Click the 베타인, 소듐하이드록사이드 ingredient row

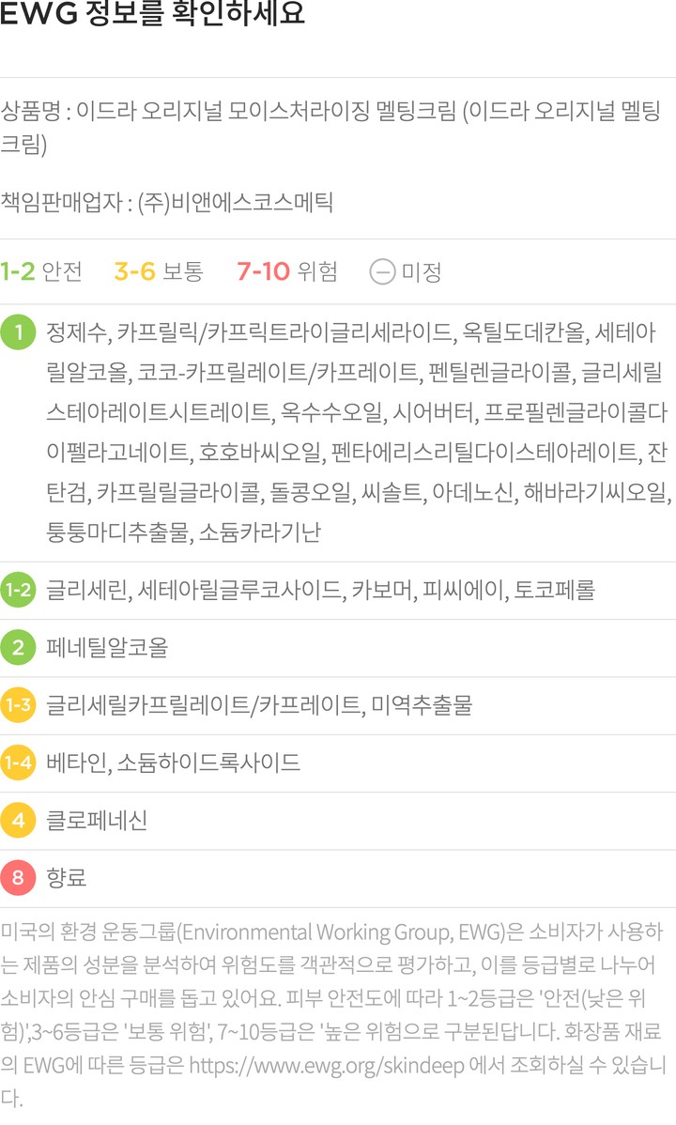click(173, 763)
